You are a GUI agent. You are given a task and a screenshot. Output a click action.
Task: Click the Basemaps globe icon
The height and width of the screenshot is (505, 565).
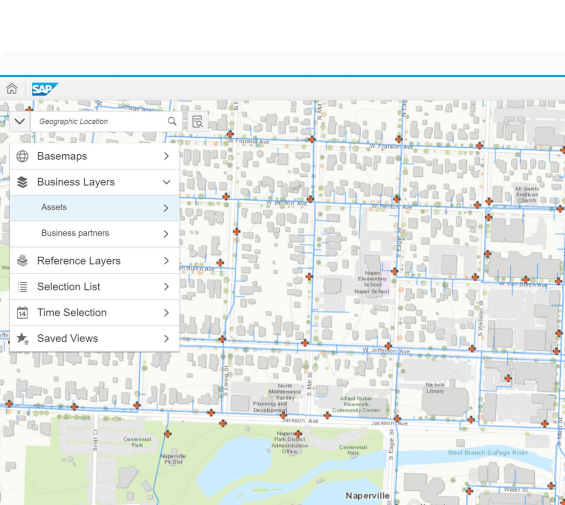pos(23,156)
